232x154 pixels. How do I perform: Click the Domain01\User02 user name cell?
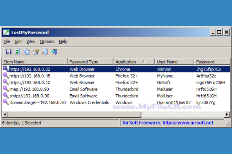tap(174, 102)
